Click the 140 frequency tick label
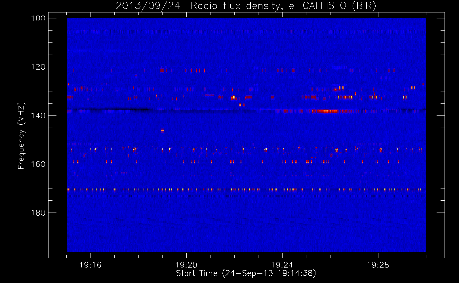The width and height of the screenshot is (459, 283). pyautogui.click(x=38, y=115)
